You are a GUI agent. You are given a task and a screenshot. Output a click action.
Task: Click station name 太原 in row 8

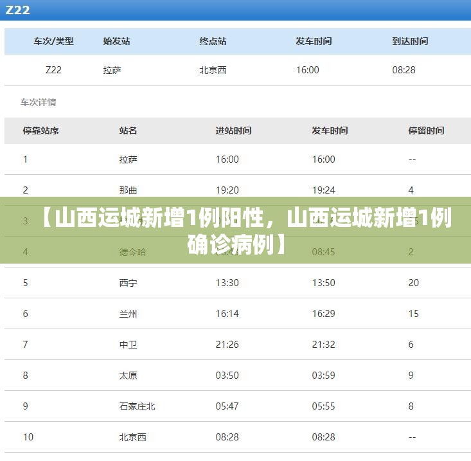pos(128,375)
